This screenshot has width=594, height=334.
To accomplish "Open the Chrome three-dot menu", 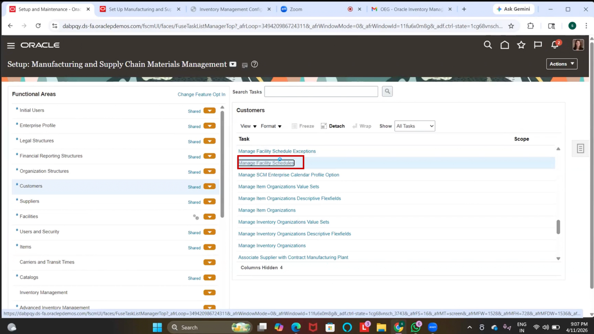I will pyautogui.click(x=586, y=26).
